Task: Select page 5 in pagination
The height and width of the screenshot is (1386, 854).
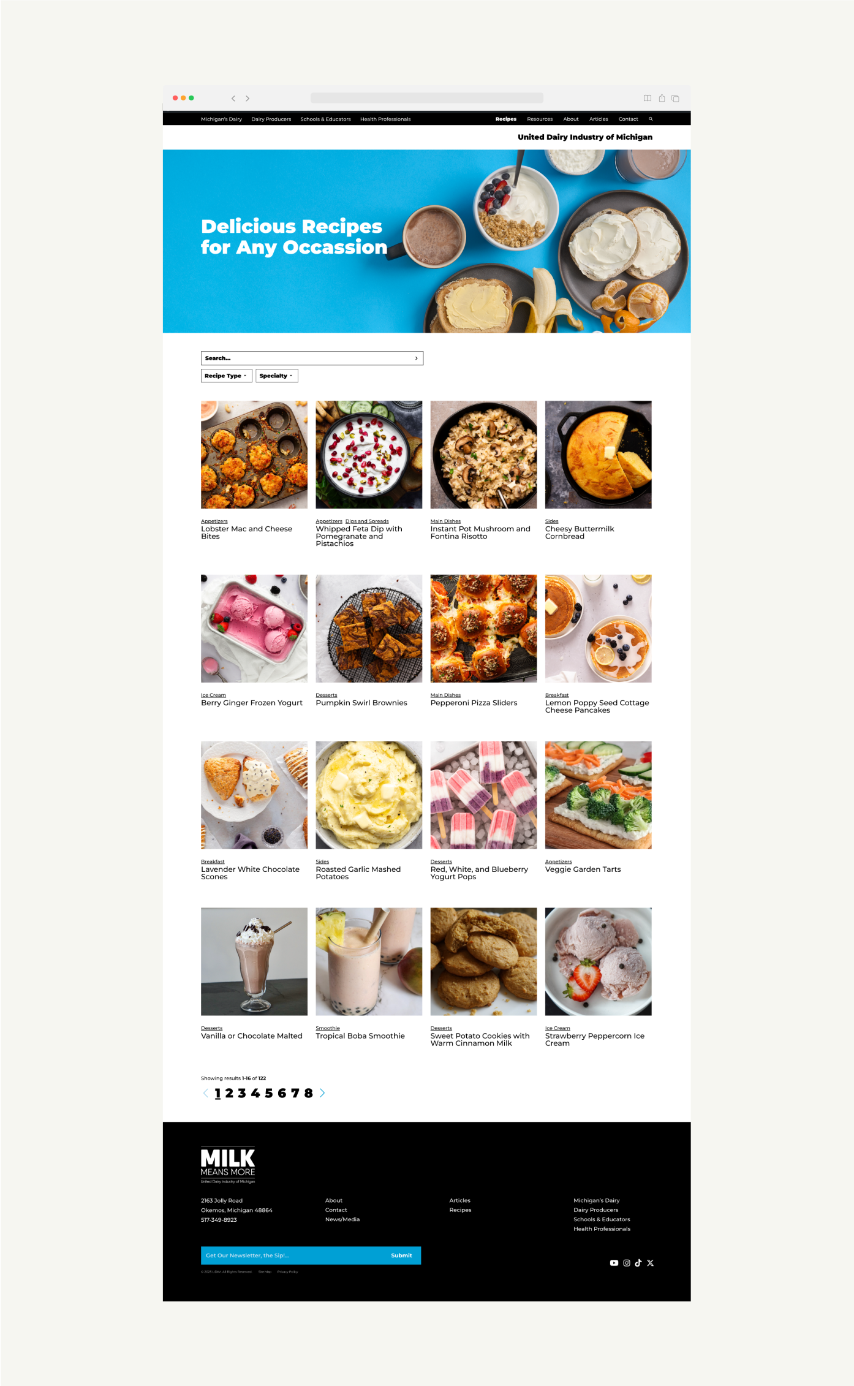Action: point(268,1093)
